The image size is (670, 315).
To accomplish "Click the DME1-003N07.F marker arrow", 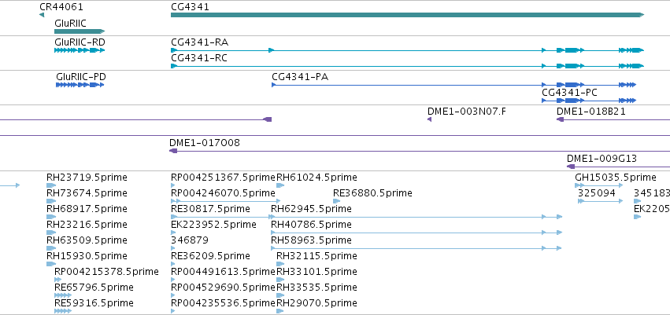I will 429,119.
